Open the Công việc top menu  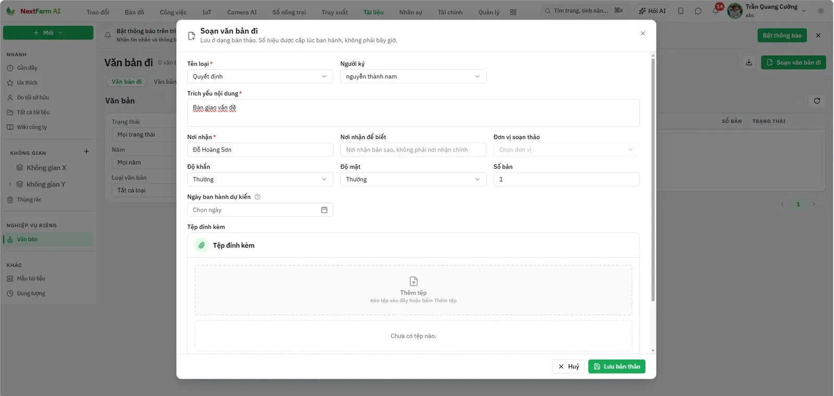(x=173, y=12)
